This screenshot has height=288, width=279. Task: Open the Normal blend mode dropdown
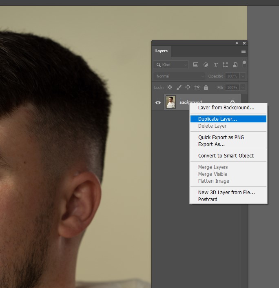coord(179,76)
